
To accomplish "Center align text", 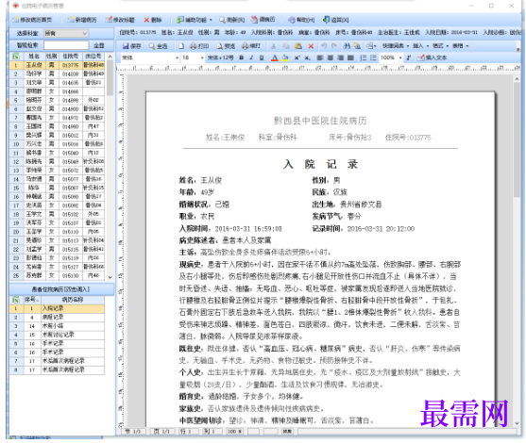I will click(x=331, y=57).
